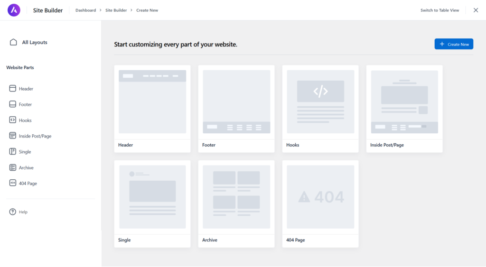Viewport: 486px width, 267px height.
Task: Click the Hooks card label
Action: pos(292,145)
